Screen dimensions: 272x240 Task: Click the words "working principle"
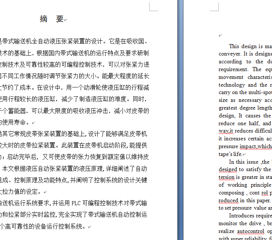click(x=250, y=185)
